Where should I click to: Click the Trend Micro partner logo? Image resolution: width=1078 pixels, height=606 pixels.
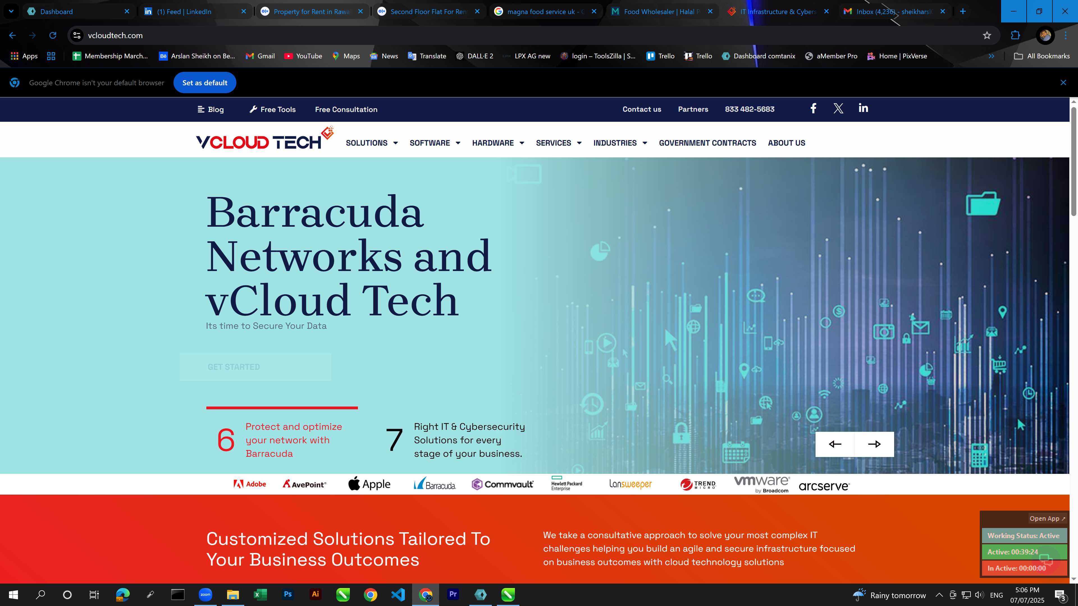click(x=698, y=484)
